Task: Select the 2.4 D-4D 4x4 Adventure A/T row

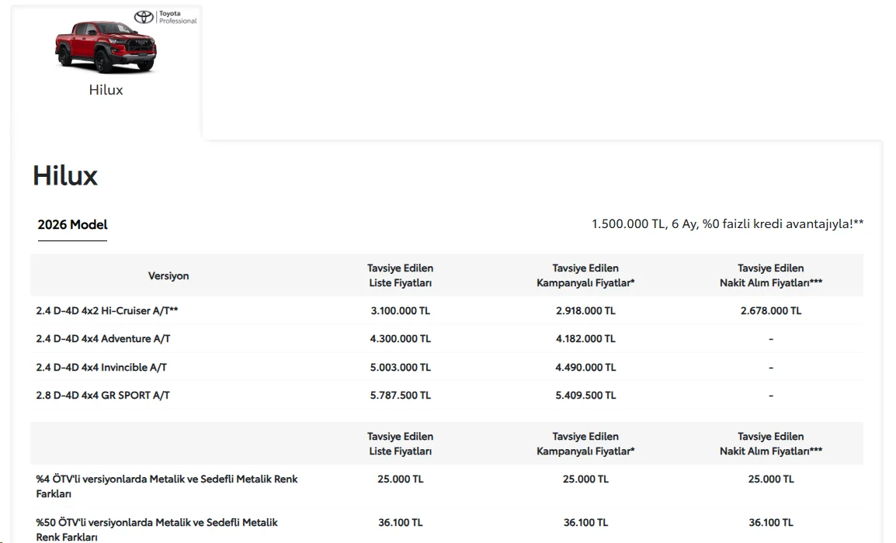Action: point(447,338)
